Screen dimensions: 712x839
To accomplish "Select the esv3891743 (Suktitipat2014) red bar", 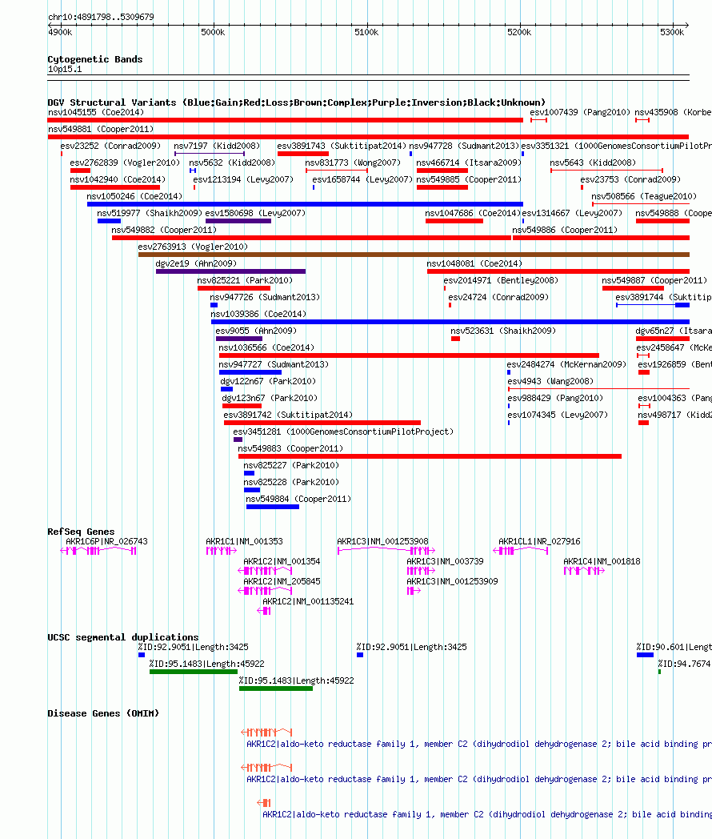I will click(x=303, y=154).
